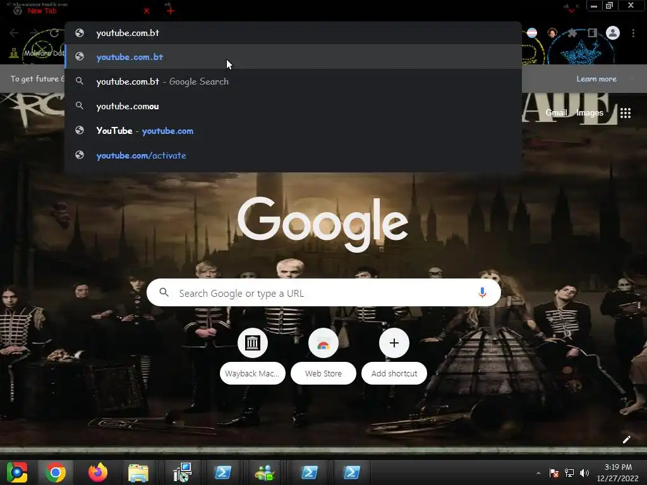Click Learn more in the info bar
Image resolution: width=647 pixels, height=485 pixels.
(596, 79)
